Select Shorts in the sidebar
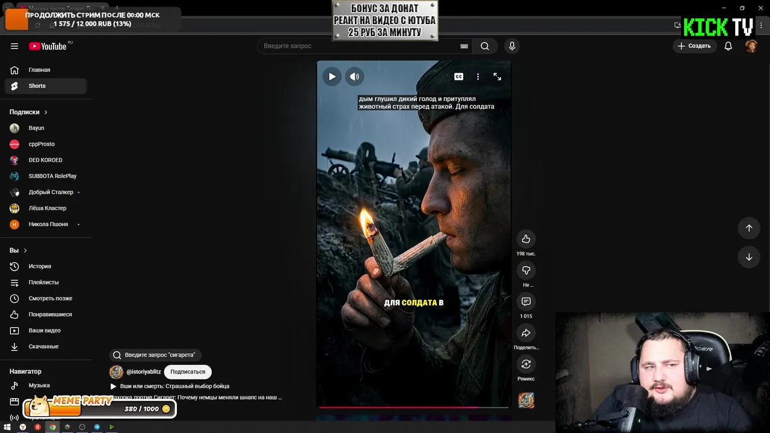Viewport: 770px width, 433px height. [x=46, y=86]
